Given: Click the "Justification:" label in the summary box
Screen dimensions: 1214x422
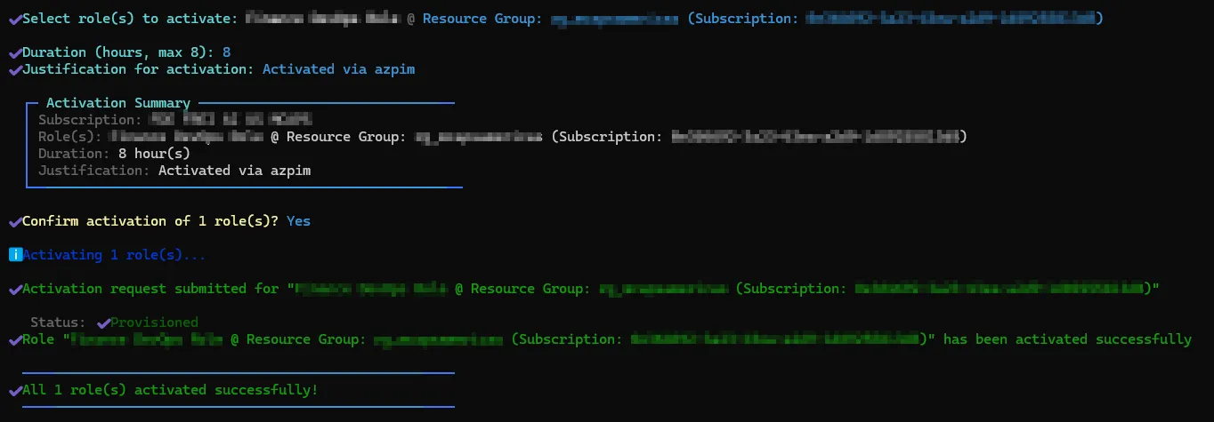Looking at the screenshot, I should click(x=94, y=171).
